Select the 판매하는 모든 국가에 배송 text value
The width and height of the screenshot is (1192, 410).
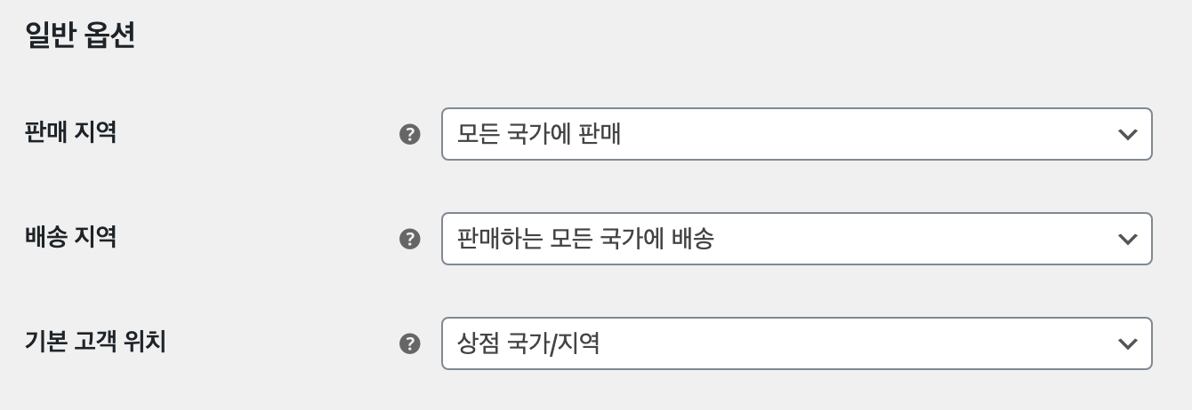pos(585,239)
